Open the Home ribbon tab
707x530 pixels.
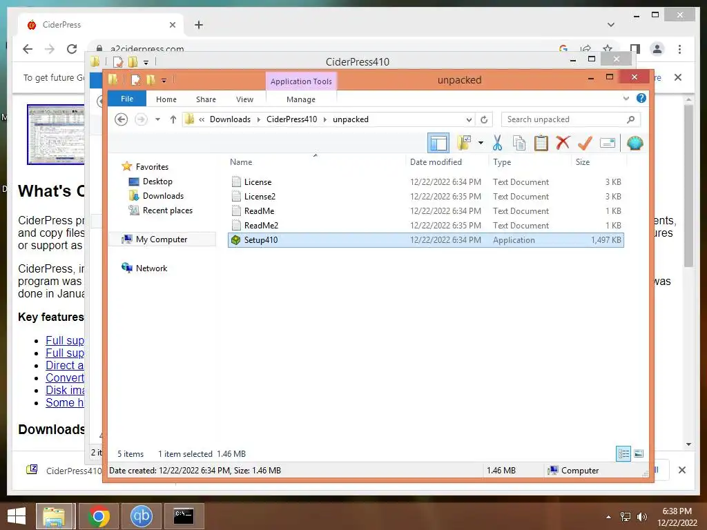pos(166,99)
